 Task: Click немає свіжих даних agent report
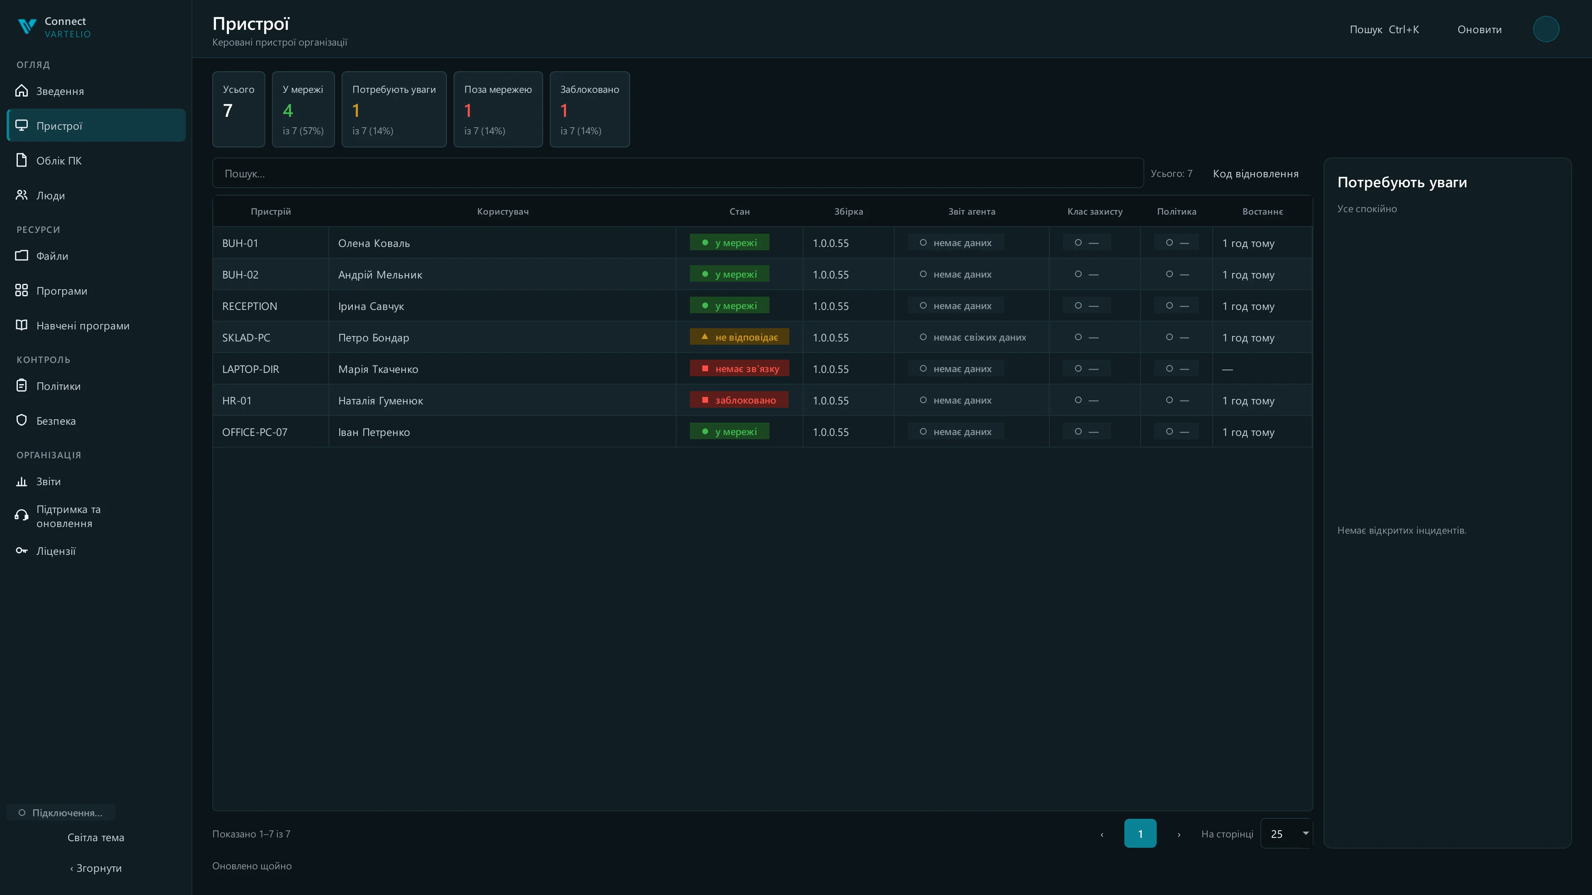point(972,336)
